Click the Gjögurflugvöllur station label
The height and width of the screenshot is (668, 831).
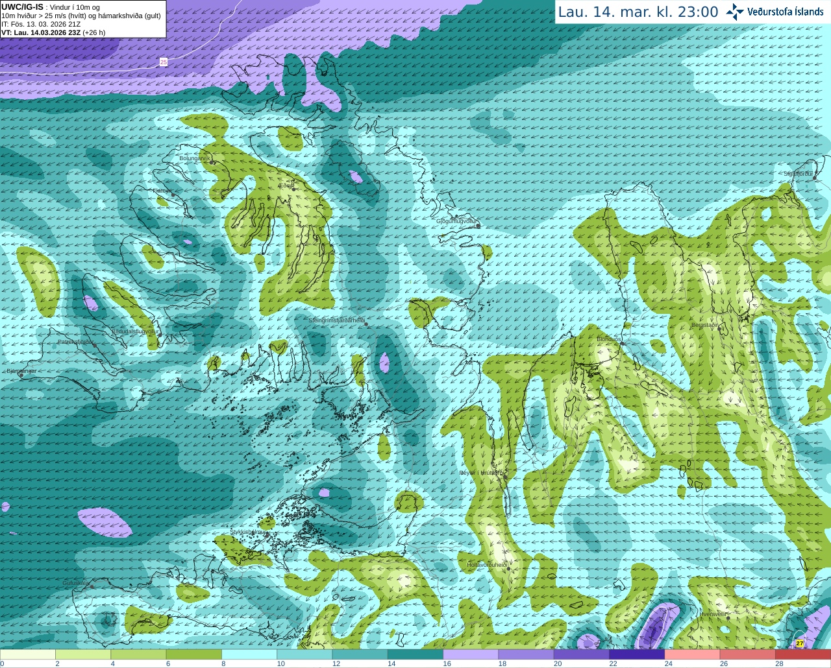click(457, 221)
